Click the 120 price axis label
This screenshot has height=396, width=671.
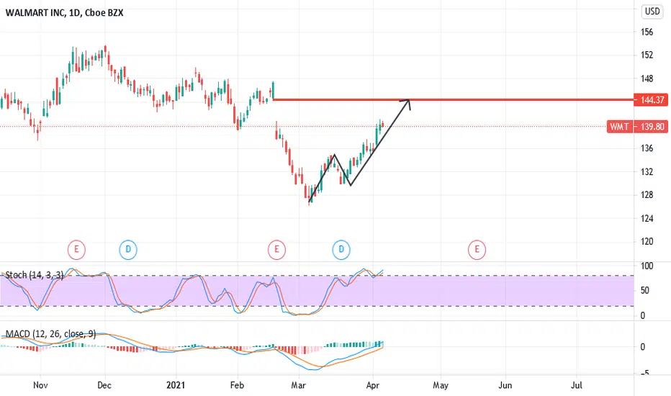tap(647, 242)
